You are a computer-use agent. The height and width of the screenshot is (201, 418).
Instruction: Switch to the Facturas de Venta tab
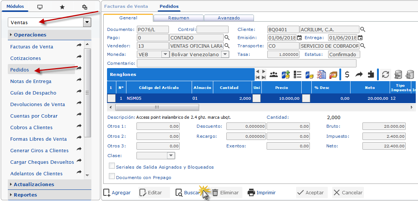126,6
